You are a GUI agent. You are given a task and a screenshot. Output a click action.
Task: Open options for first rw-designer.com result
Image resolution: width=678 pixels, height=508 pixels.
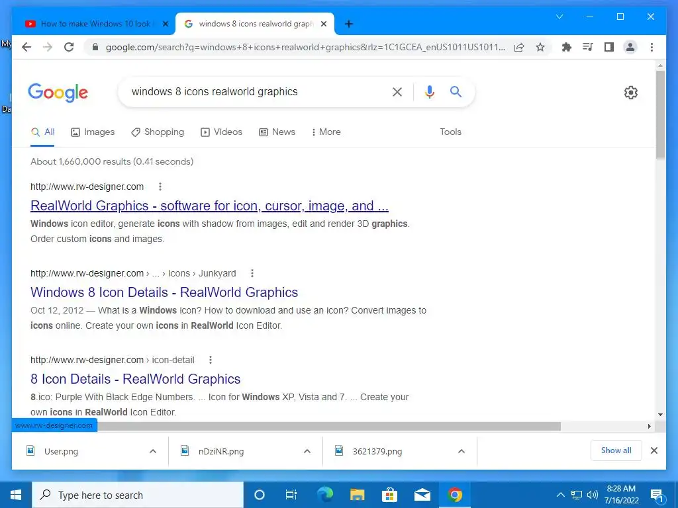coord(160,187)
